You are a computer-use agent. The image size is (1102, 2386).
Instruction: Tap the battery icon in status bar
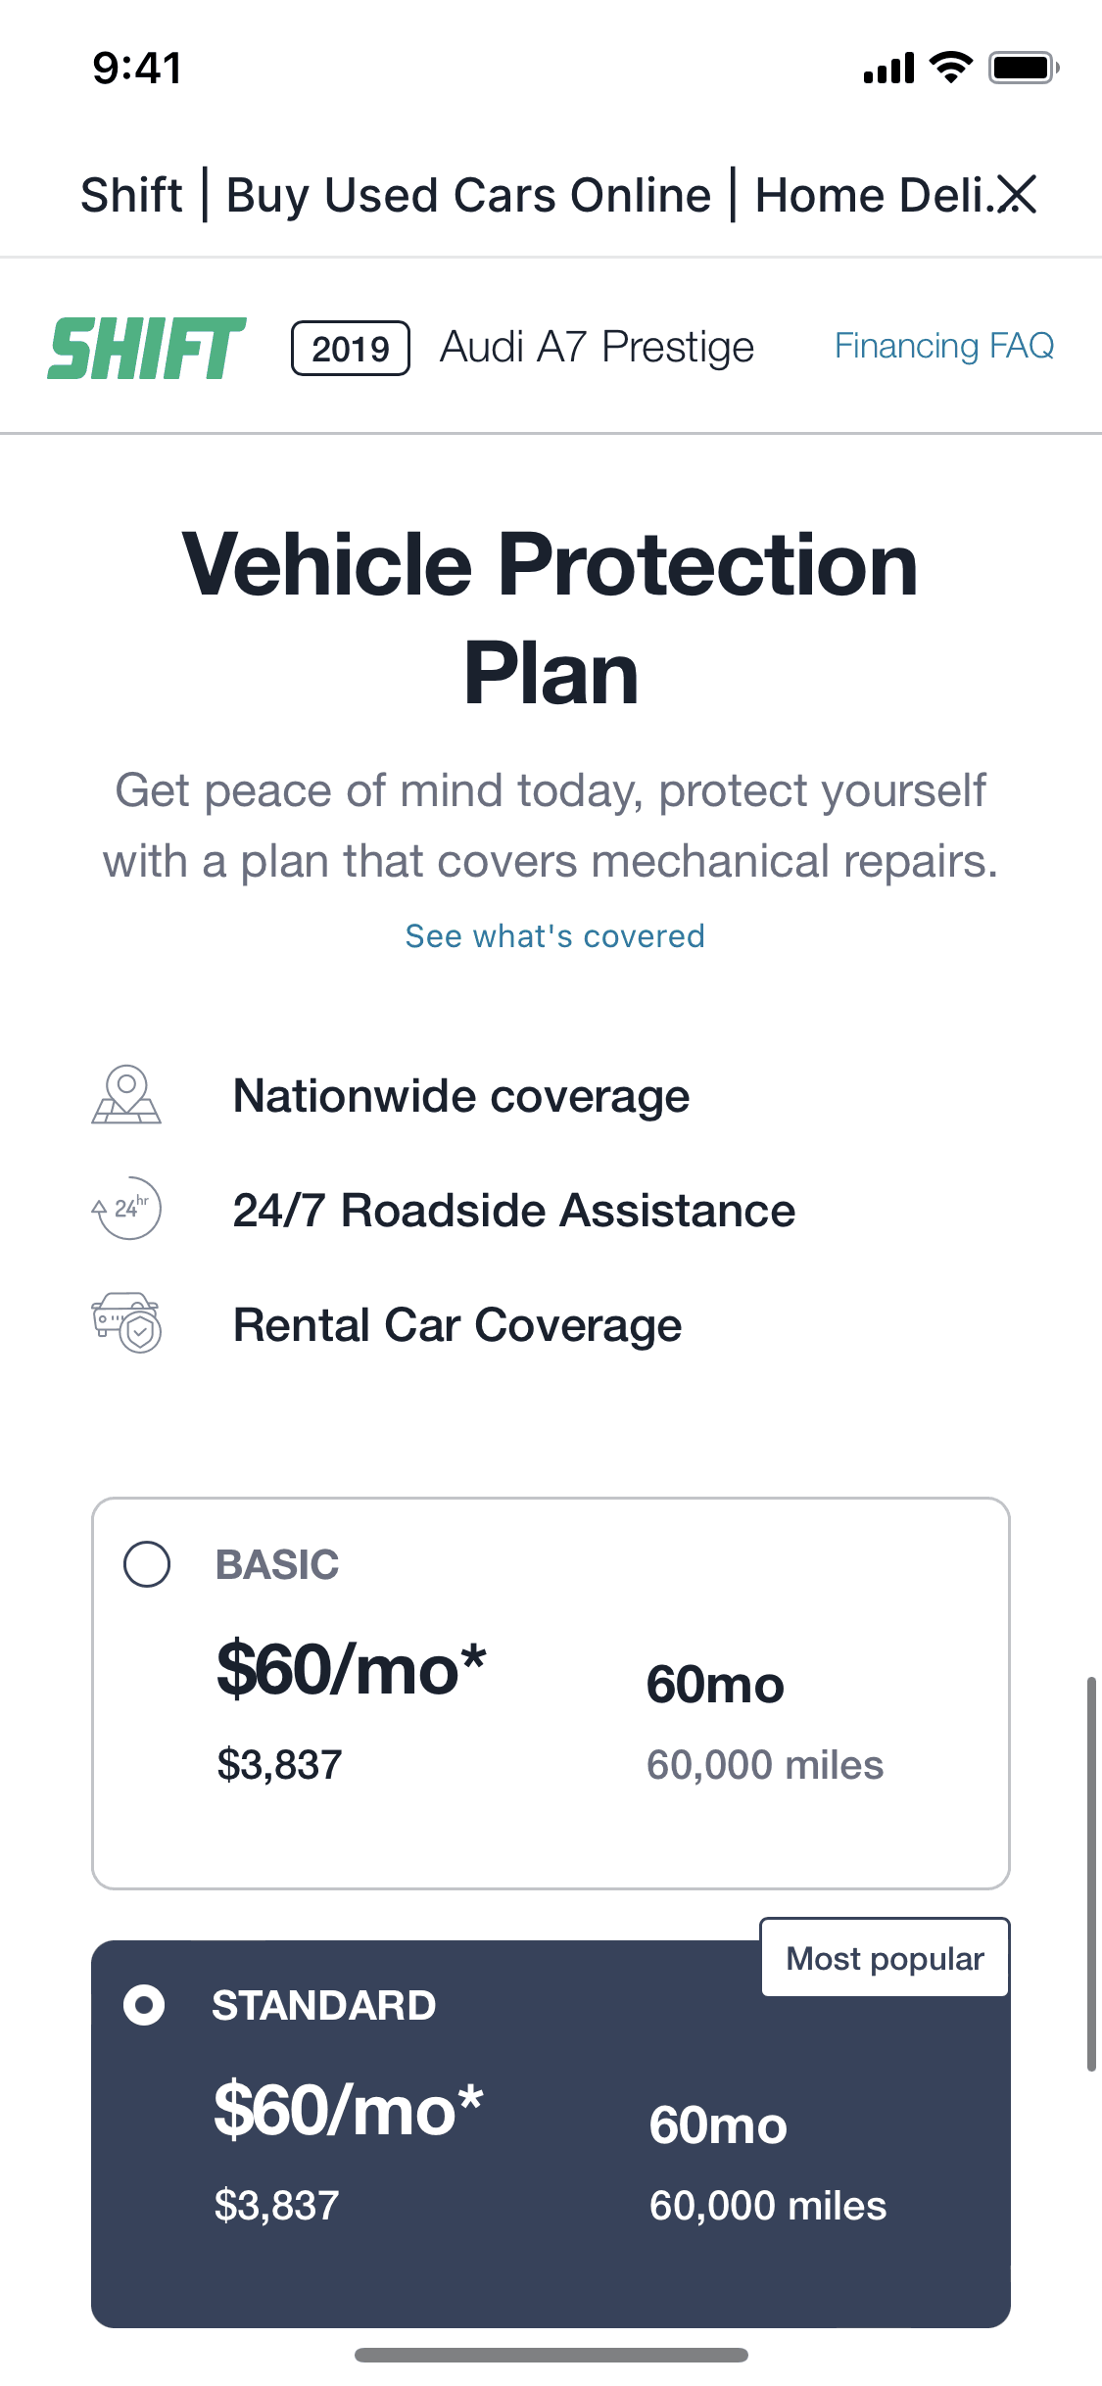click(1023, 69)
